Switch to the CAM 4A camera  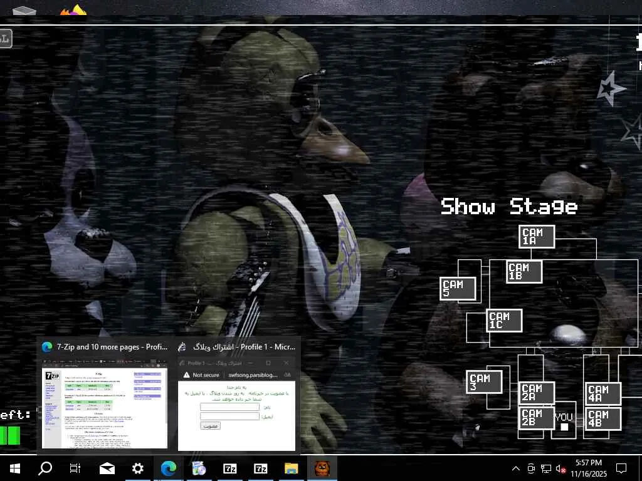coord(604,394)
